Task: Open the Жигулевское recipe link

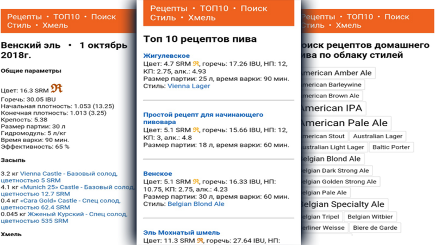Action: tap(166, 56)
